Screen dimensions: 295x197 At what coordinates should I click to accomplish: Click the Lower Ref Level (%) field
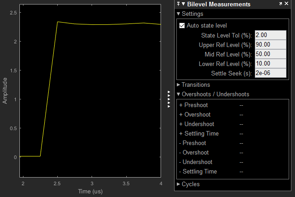270,64
